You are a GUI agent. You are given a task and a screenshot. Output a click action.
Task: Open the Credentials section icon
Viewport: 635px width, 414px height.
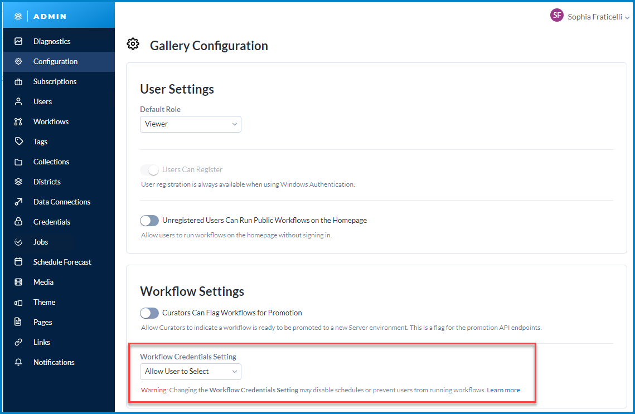(19, 222)
